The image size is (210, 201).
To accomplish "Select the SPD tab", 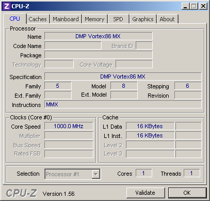I will point(118,19).
